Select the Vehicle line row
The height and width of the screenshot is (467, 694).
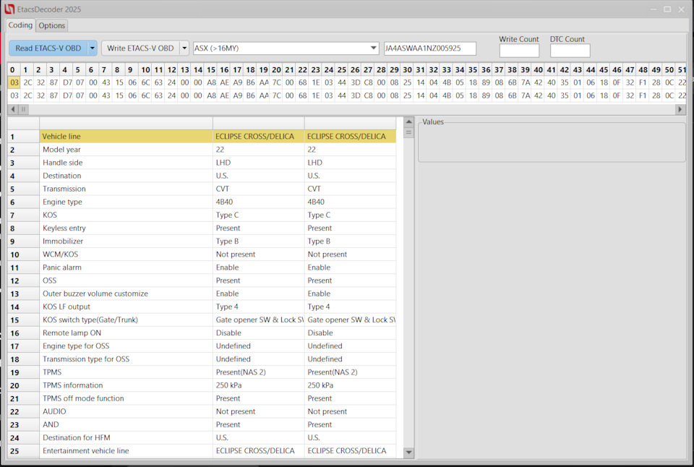coord(202,137)
